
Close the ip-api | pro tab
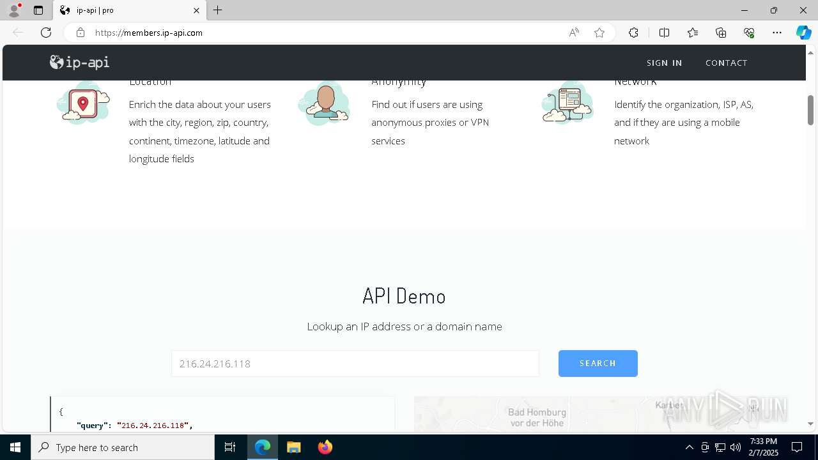click(x=196, y=10)
